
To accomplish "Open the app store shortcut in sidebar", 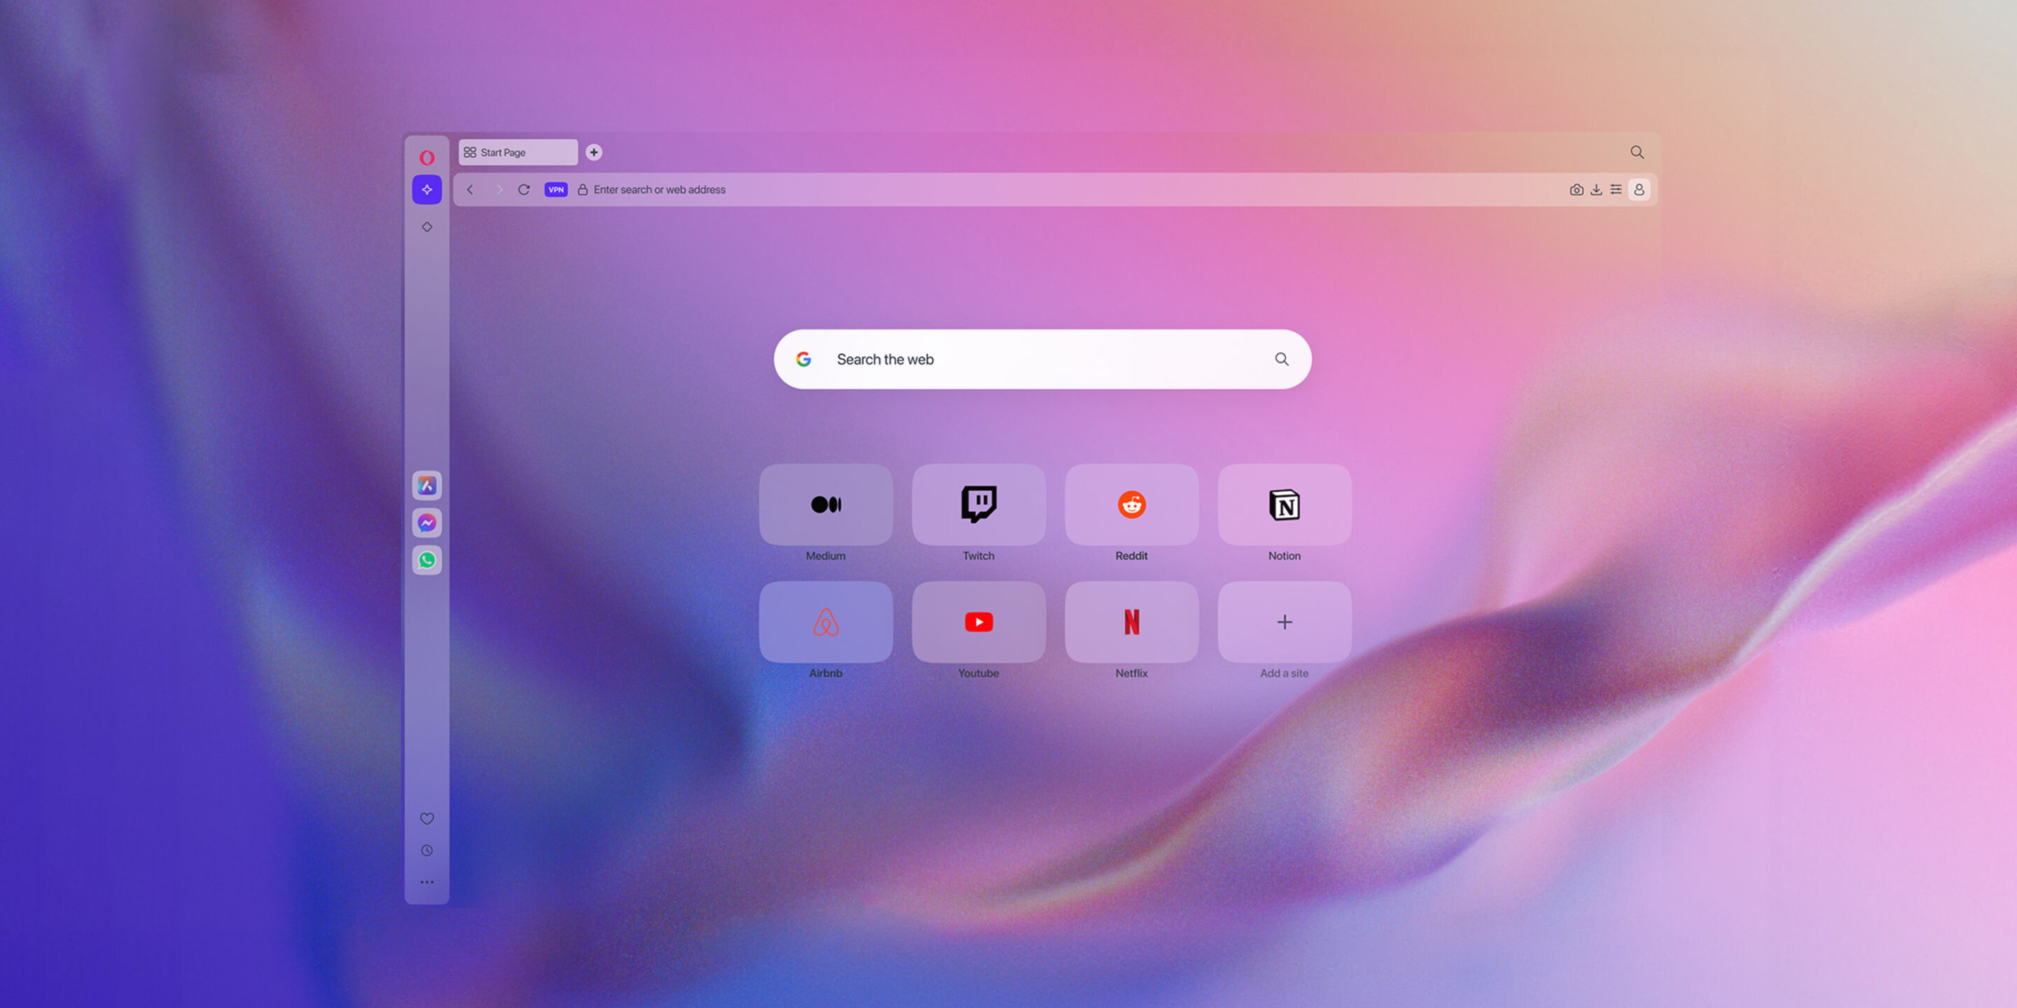I will [426, 485].
